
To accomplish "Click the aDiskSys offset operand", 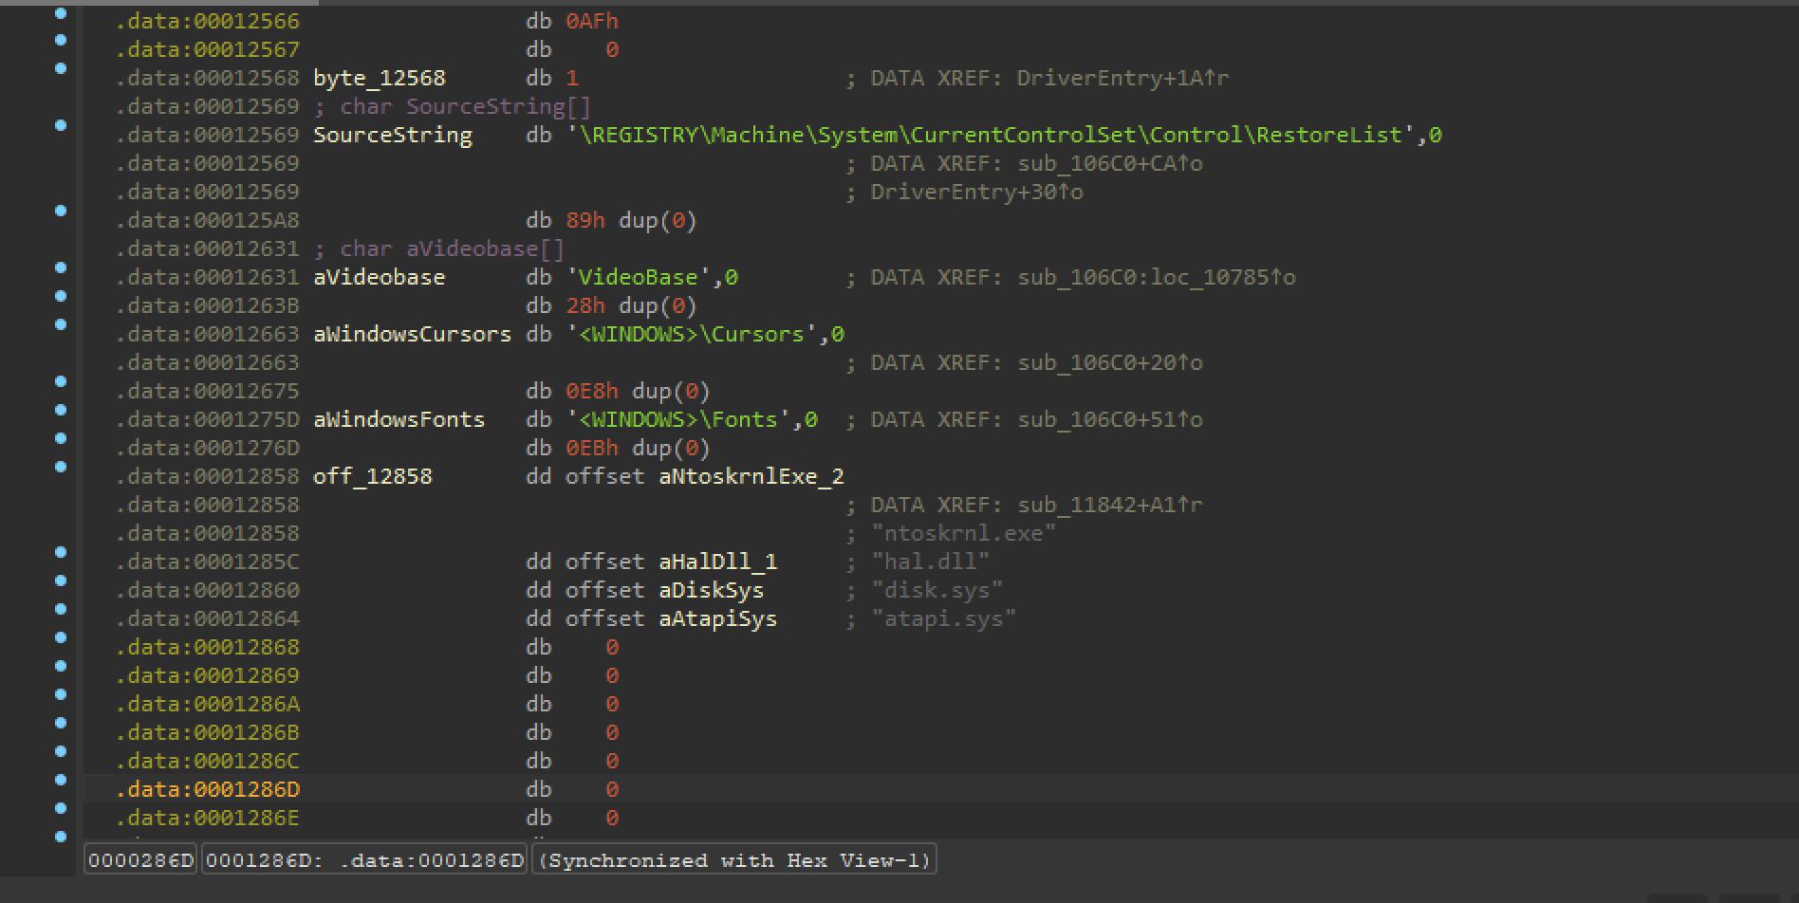I will [x=711, y=590].
